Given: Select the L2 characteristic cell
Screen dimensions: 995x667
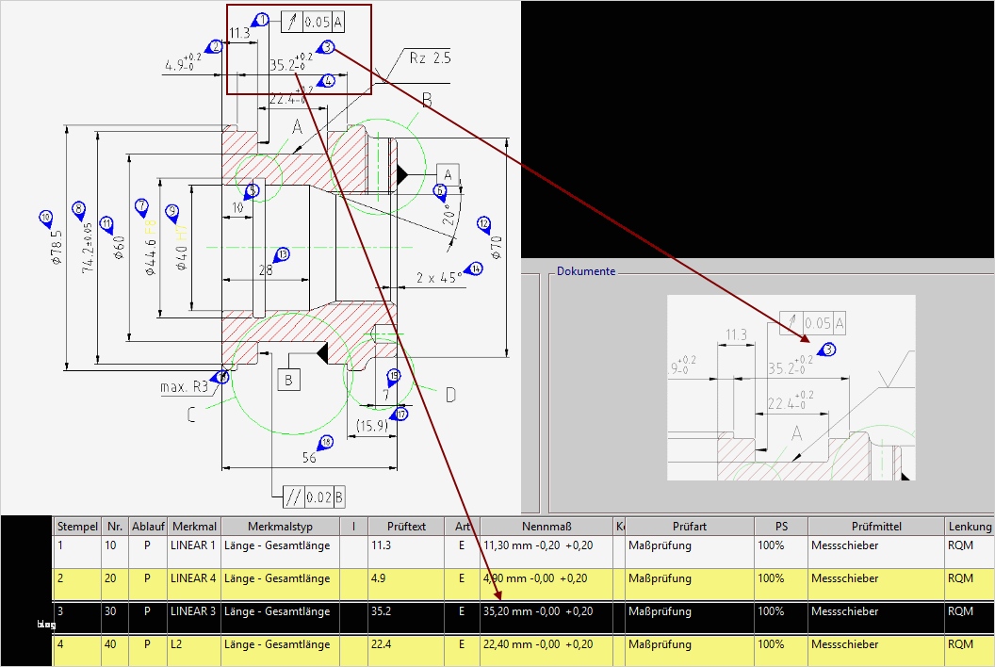Looking at the screenshot, I should click(194, 650).
